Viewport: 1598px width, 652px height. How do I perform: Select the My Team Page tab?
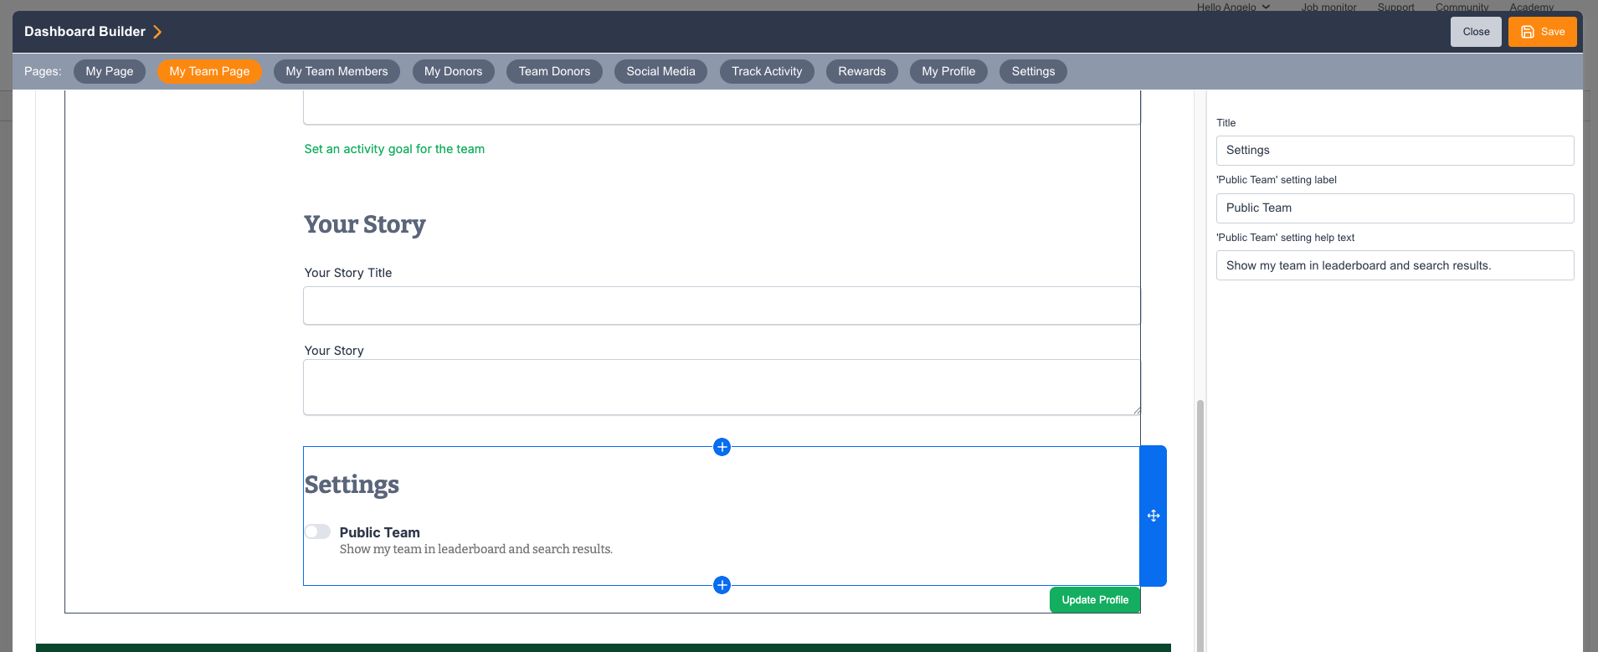(209, 71)
